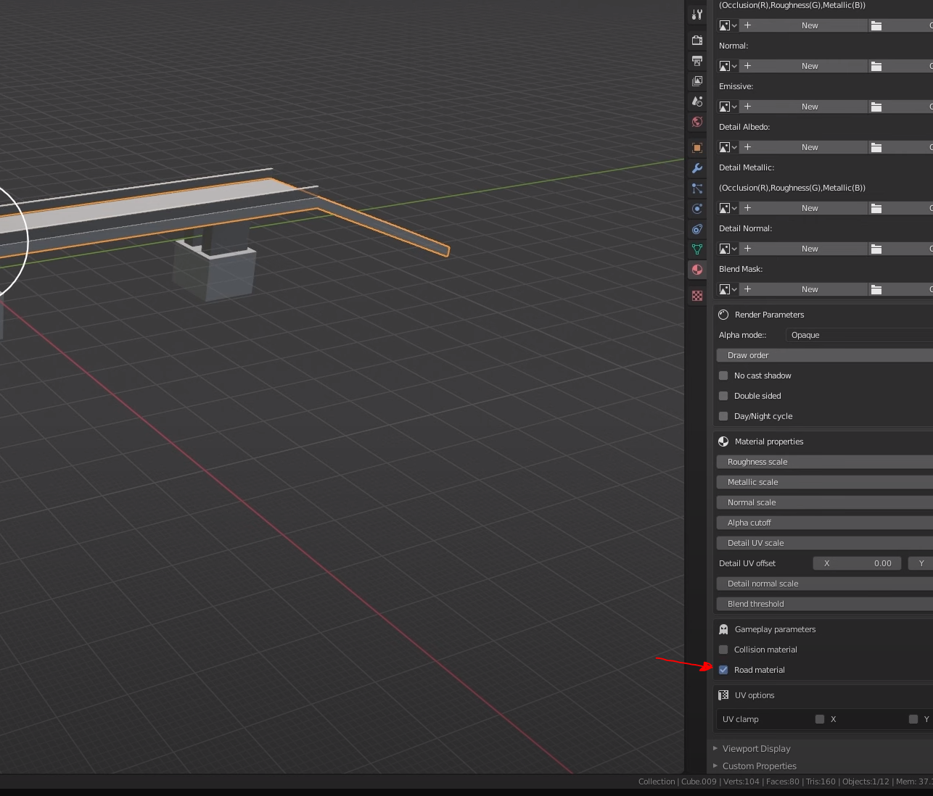The image size is (933, 796).
Task: Open the View Layer properties tab
Action: 697,81
